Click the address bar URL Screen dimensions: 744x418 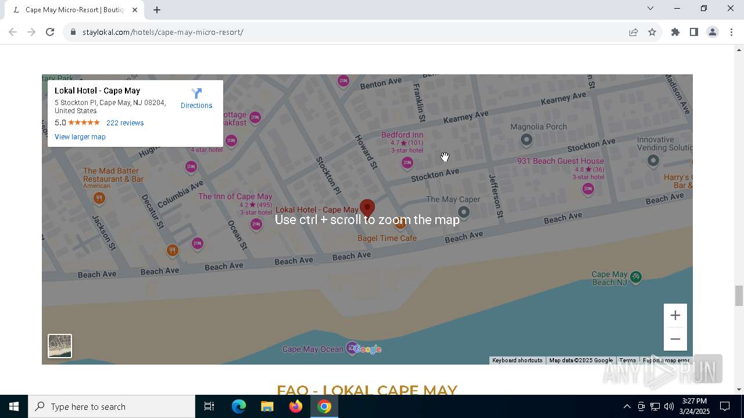163,32
